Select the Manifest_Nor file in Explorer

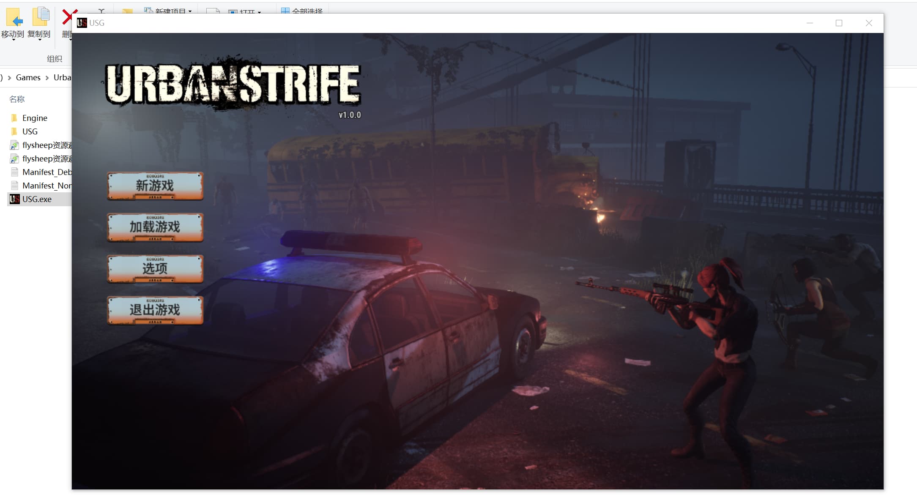pos(41,186)
